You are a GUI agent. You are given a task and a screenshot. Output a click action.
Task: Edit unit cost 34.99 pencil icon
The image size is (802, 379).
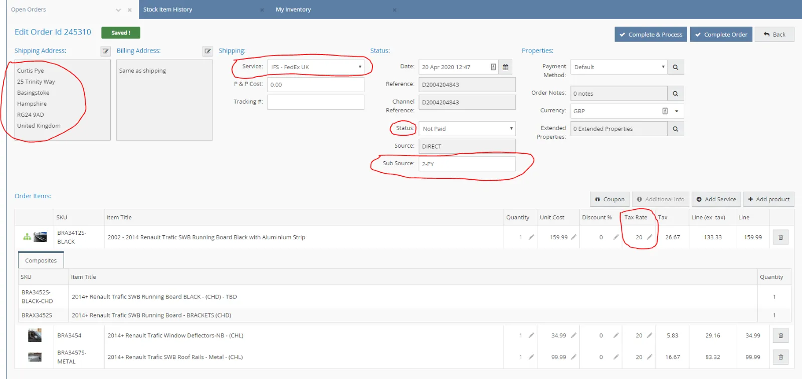click(574, 335)
